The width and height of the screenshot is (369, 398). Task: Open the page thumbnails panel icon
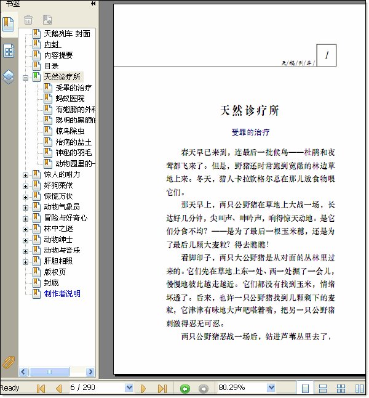tap(9, 51)
